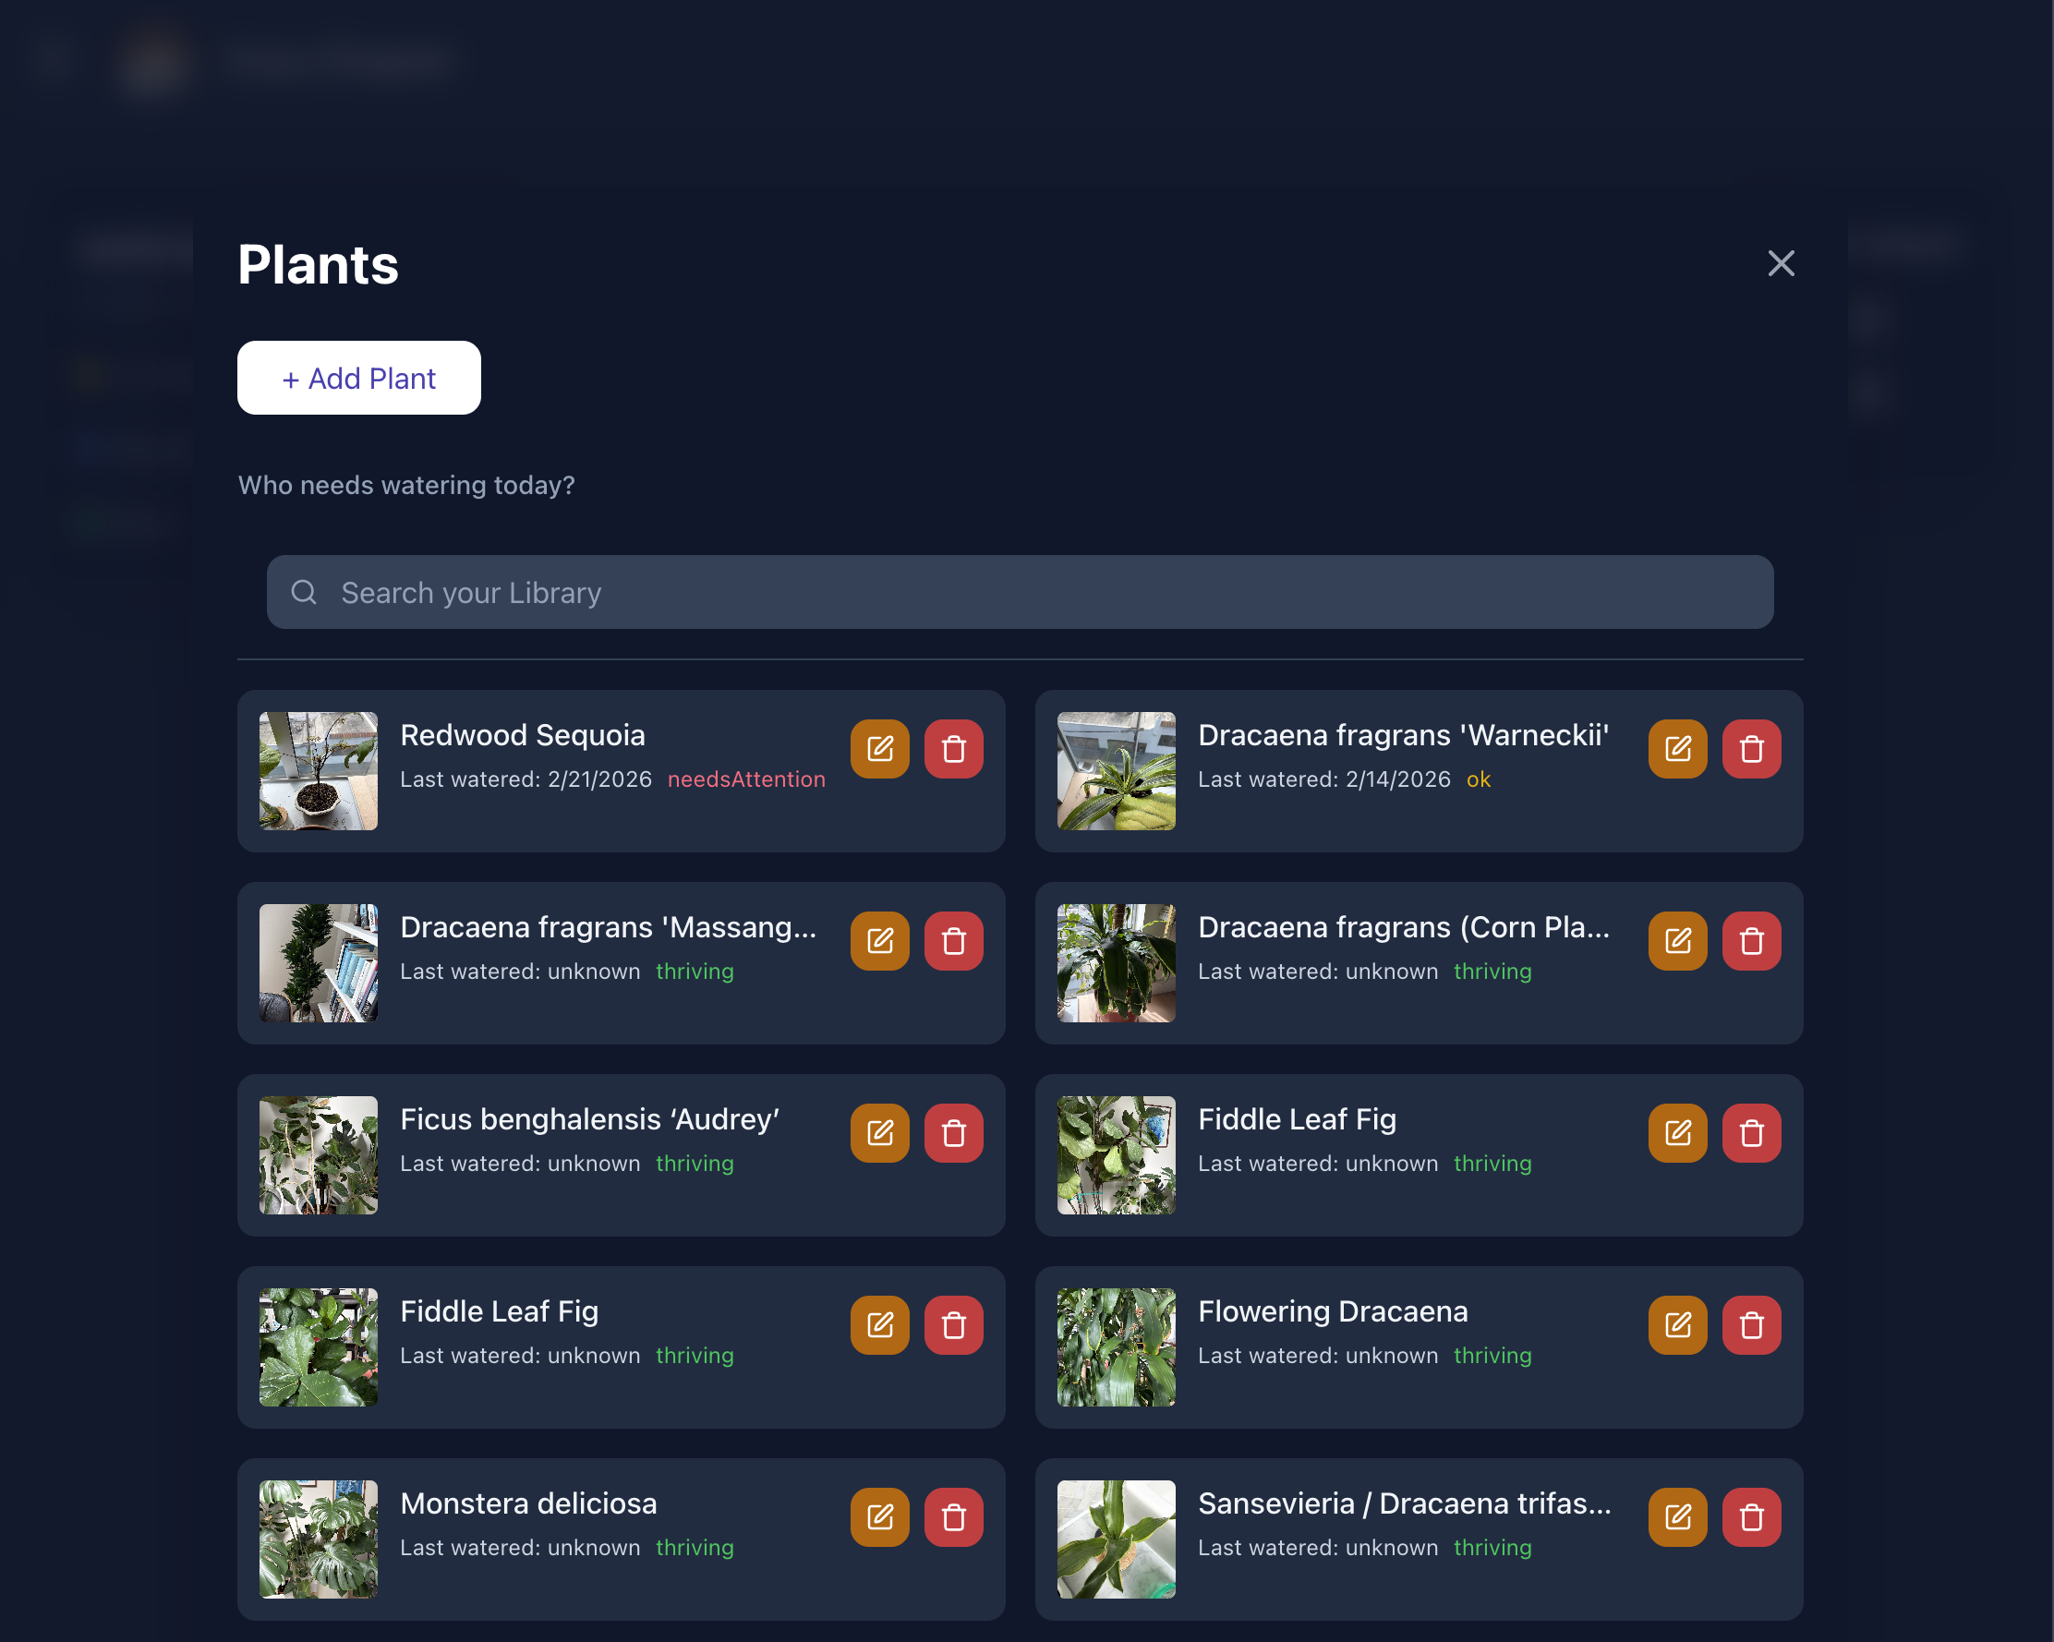Click the needsAttention status label

coord(746,779)
